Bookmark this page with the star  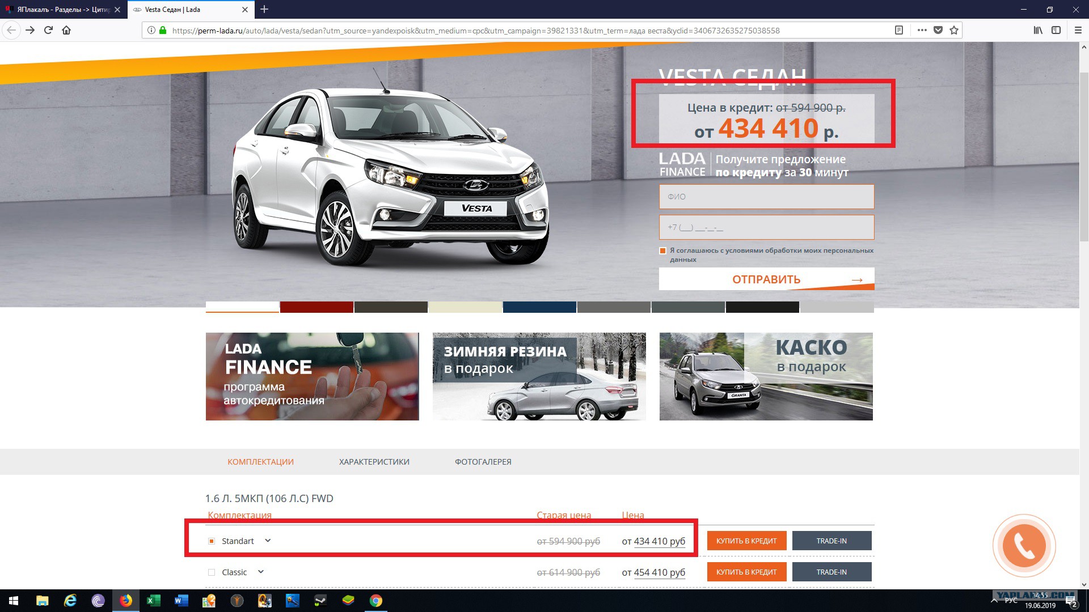point(954,31)
